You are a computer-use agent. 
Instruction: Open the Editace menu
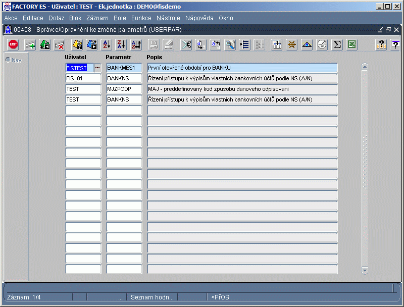[33, 18]
